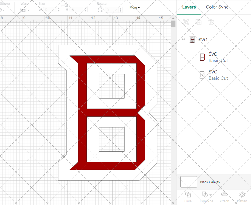Collapse the SVG layer group

point(183,39)
